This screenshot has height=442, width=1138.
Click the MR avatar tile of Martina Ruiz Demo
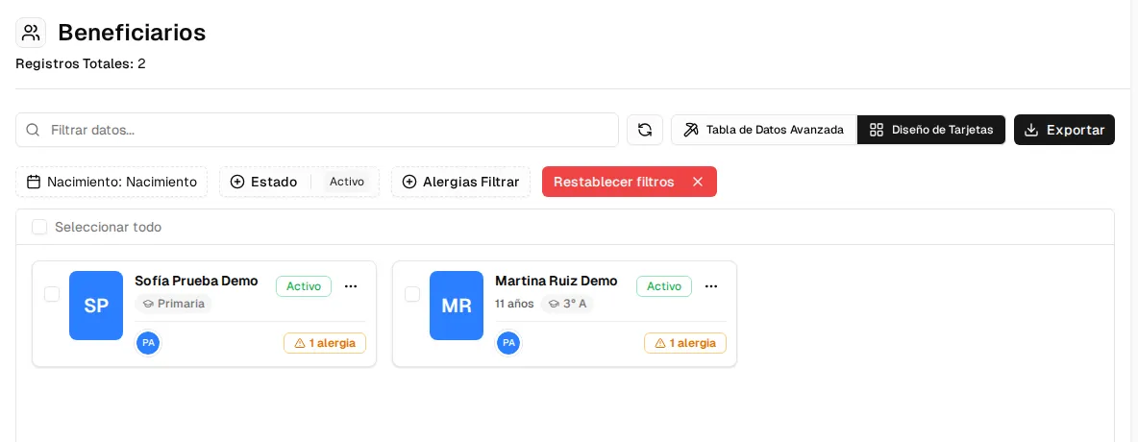coord(457,306)
